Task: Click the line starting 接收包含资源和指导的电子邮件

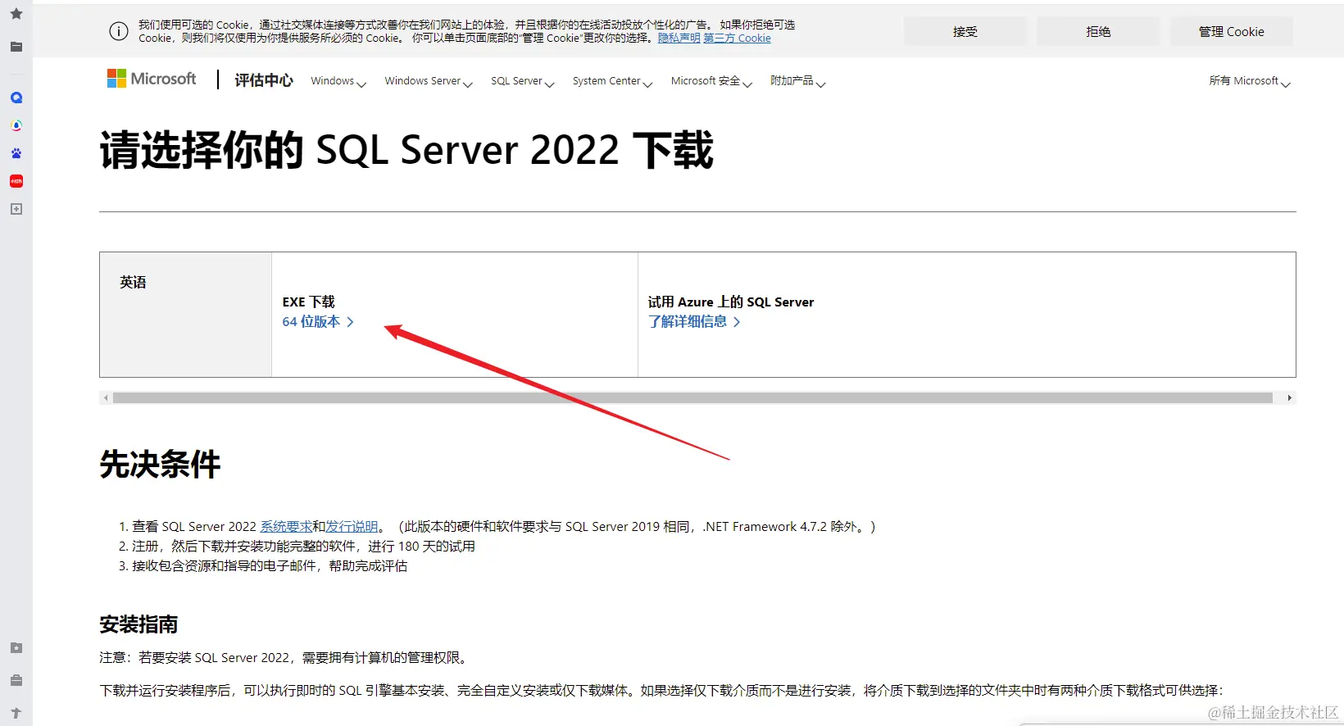Action: 270,566
